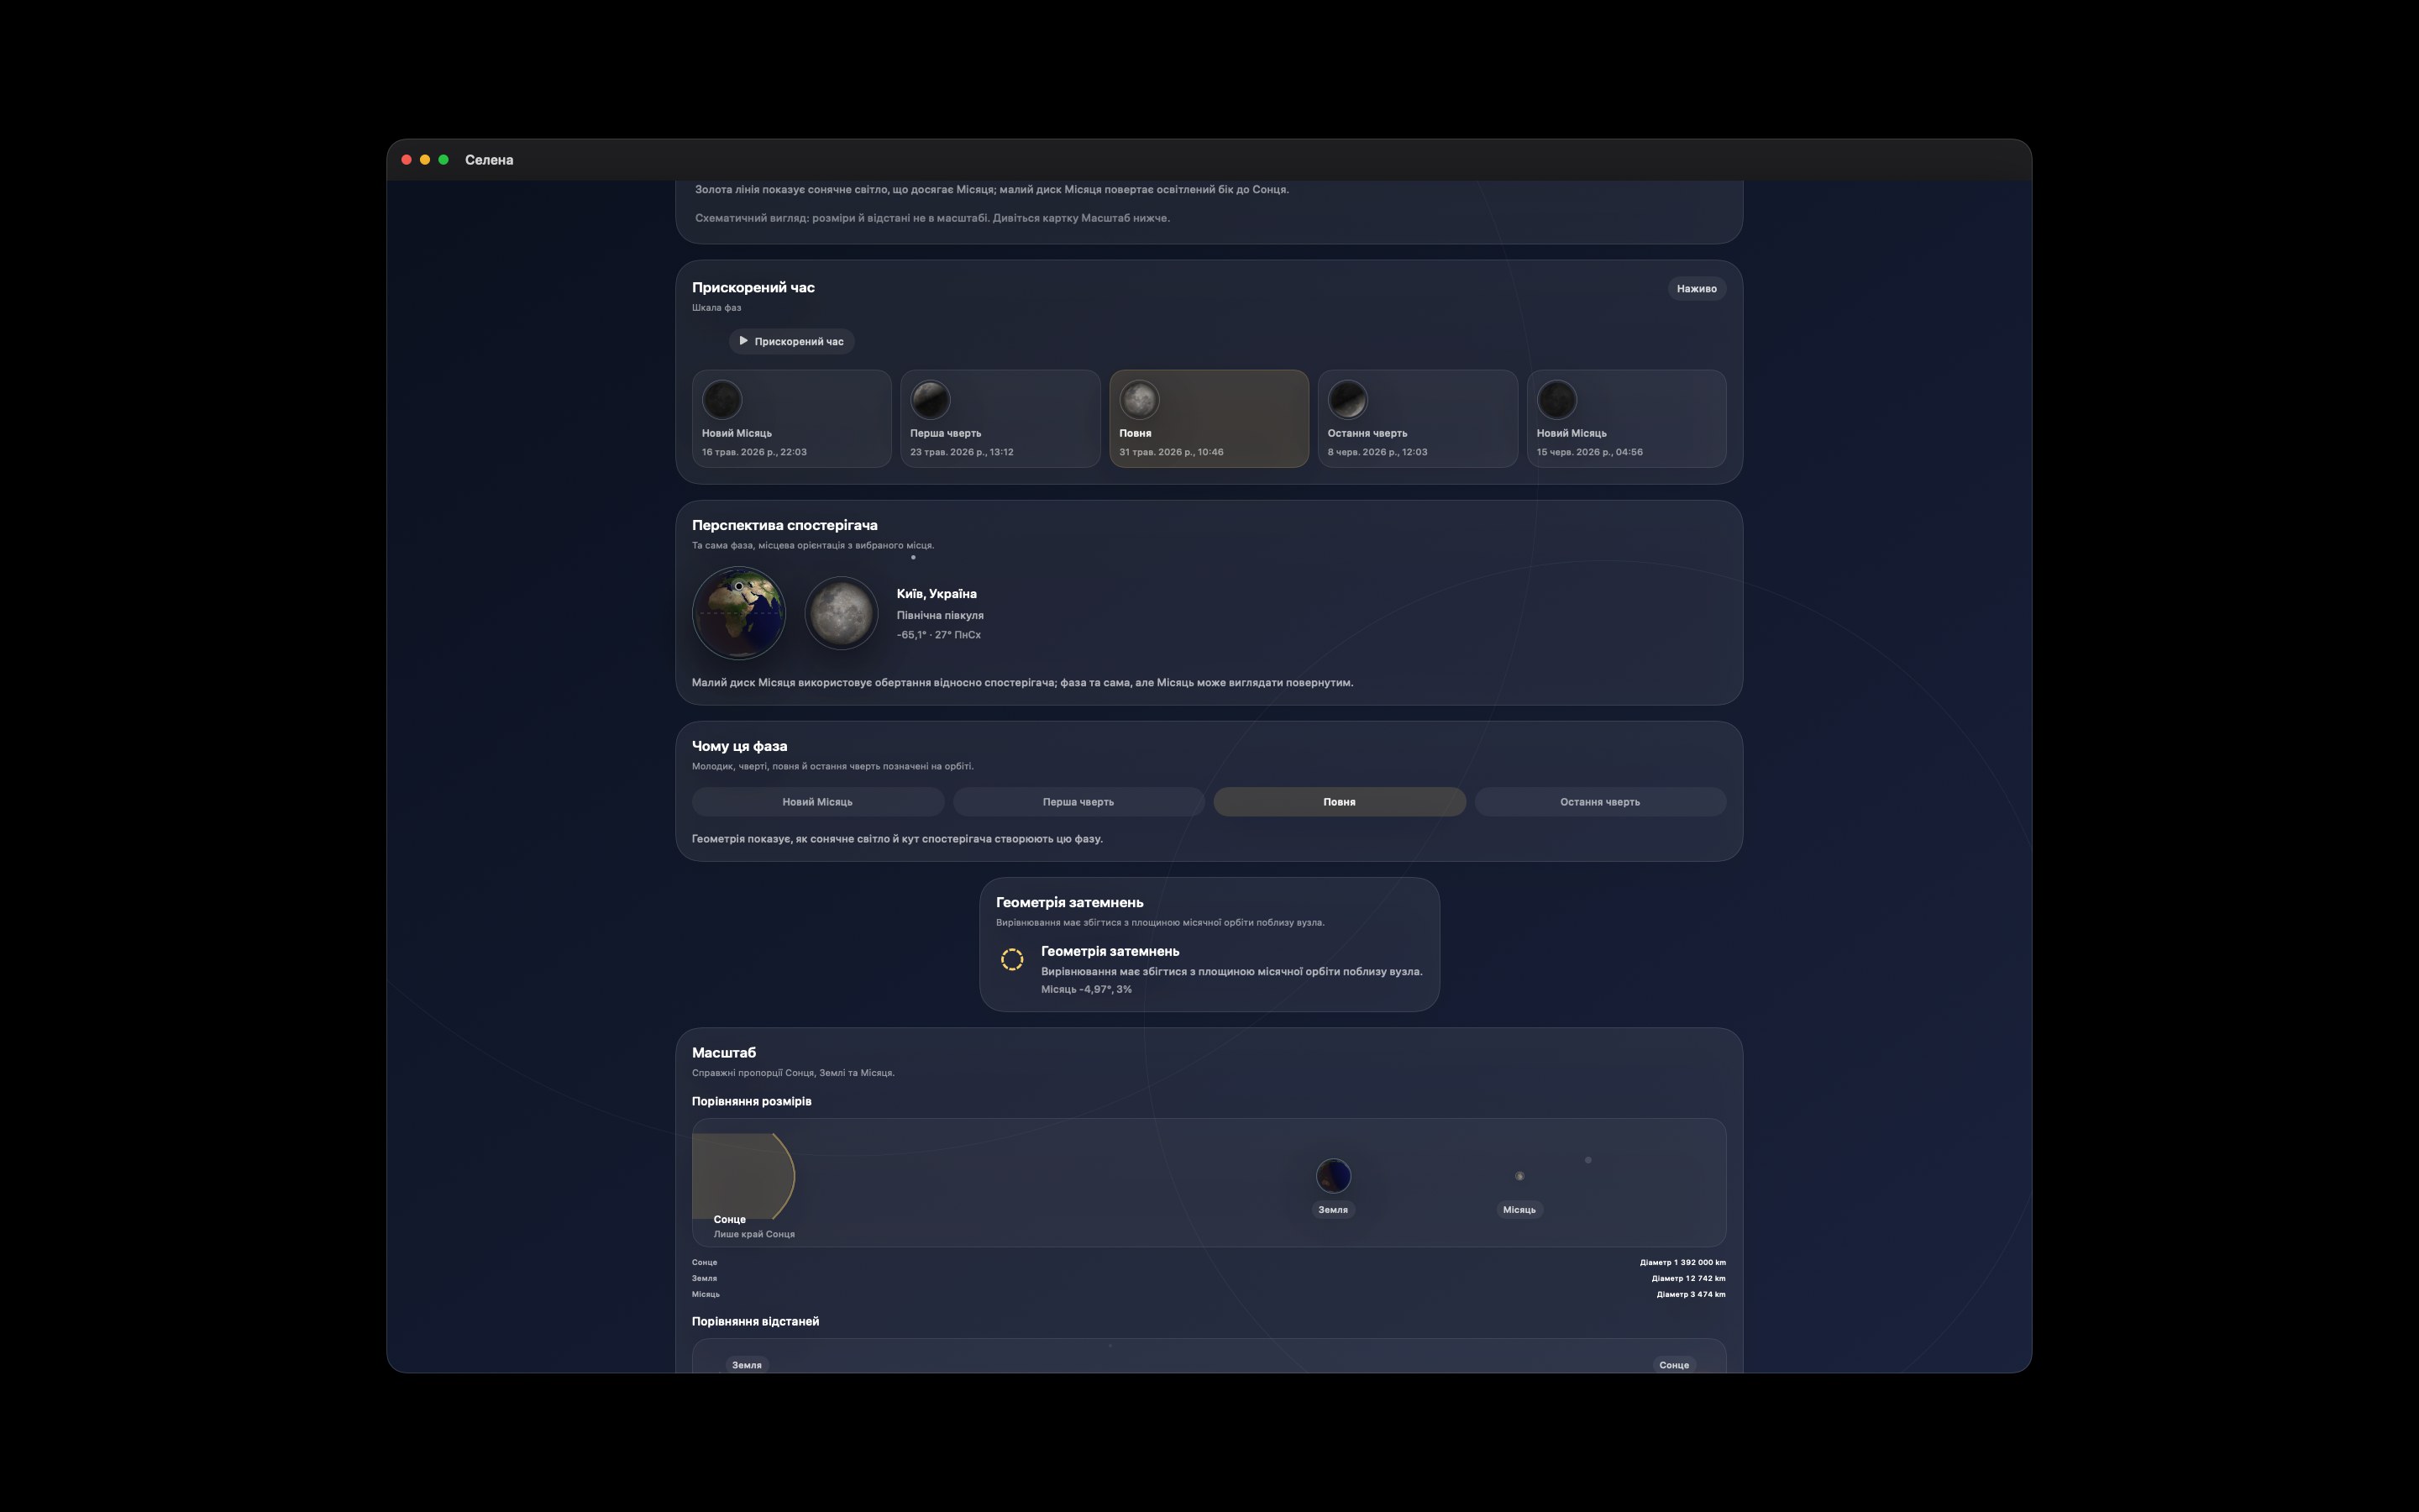This screenshot has height=1512, width=2419.
Task: Click Земля pill in distance comparison
Action: click(747, 1365)
